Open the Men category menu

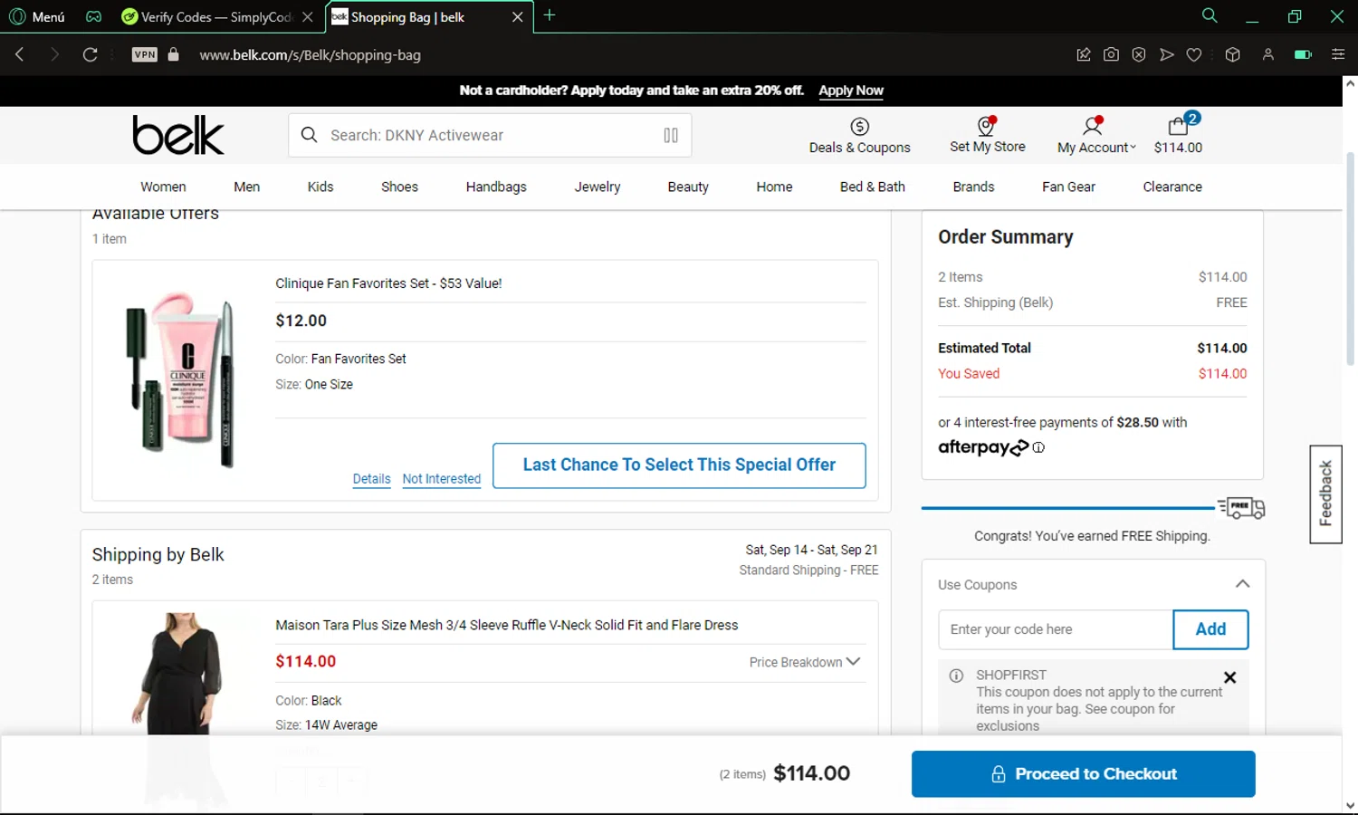(x=247, y=187)
